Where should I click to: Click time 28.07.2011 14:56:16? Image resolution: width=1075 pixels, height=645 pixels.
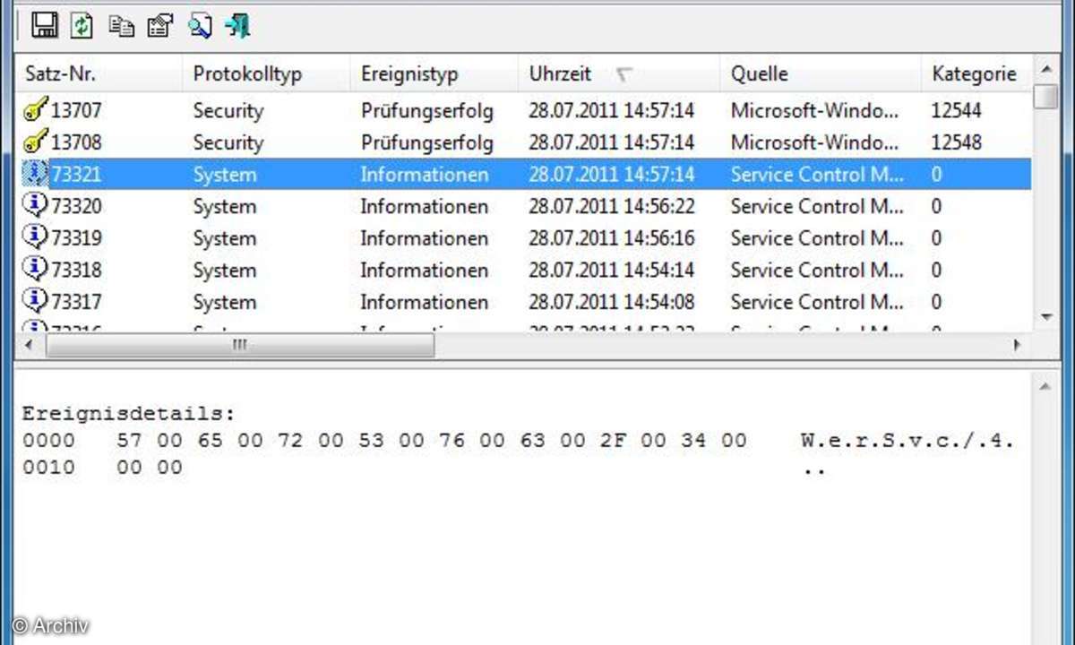pos(611,238)
